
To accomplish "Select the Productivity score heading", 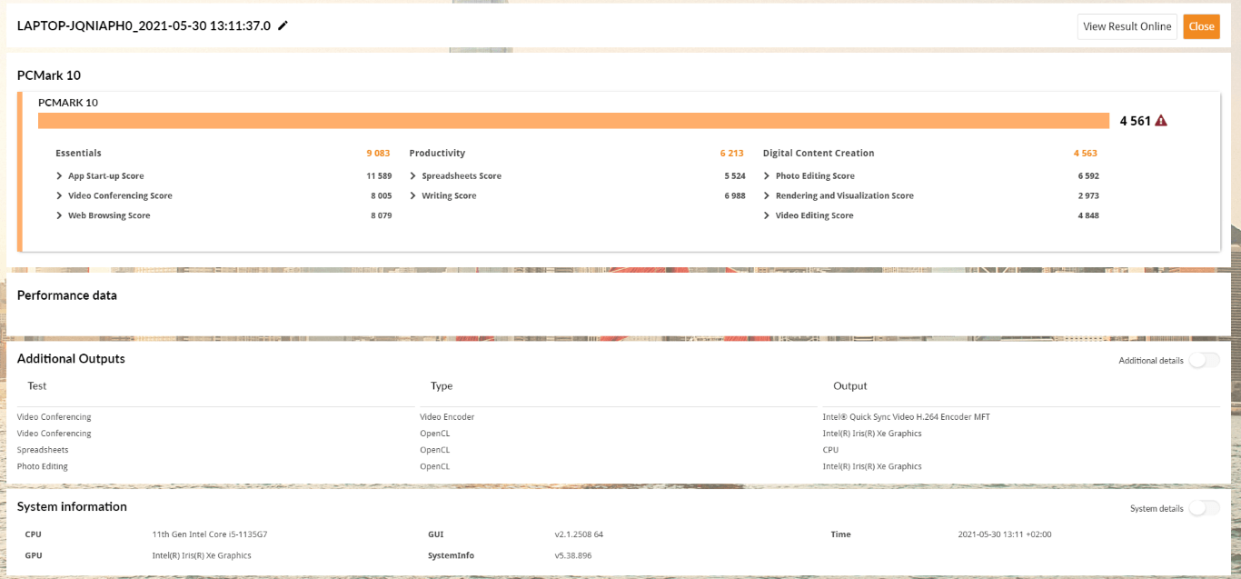I will point(437,154).
